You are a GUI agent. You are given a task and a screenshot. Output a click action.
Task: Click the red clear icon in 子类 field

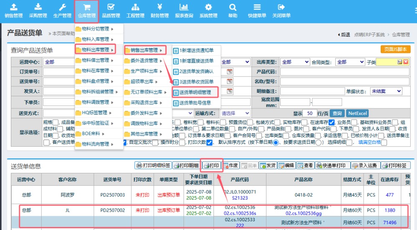pos(406,62)
